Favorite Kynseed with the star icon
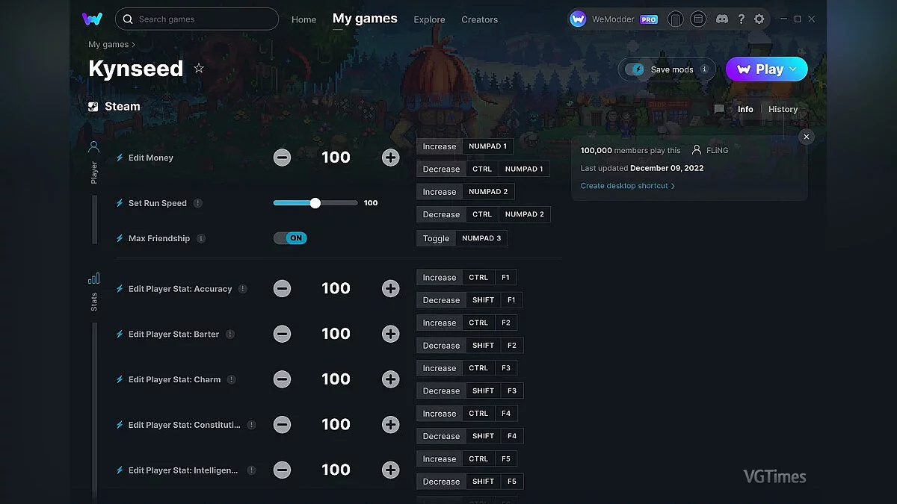Viewport: 897px width, 504px height. click(x=199, y=68)
